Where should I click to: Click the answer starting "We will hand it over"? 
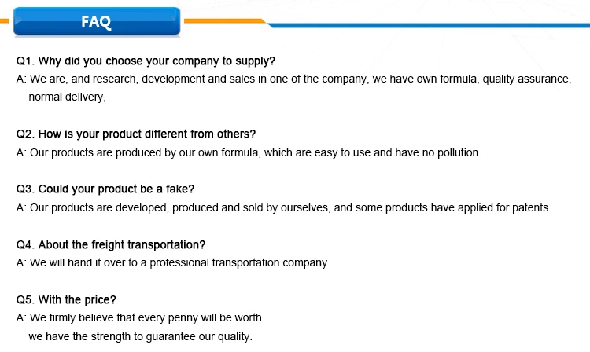click(171, 262)
